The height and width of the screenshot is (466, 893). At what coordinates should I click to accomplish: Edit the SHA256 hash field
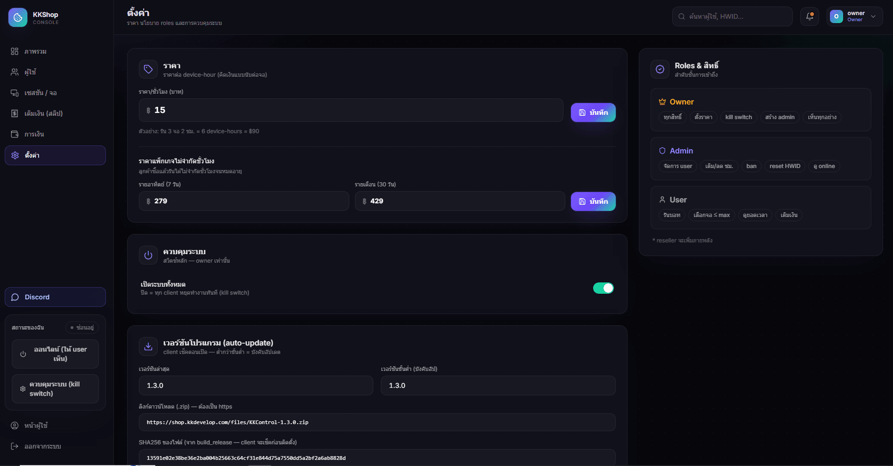377,458
